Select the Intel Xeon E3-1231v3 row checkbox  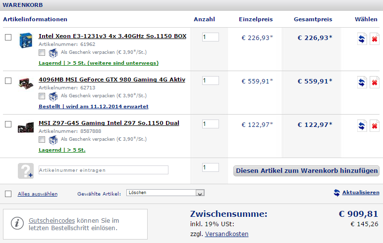pos(8,37)
